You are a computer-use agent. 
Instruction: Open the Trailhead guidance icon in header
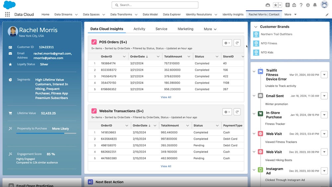[268, 5]
